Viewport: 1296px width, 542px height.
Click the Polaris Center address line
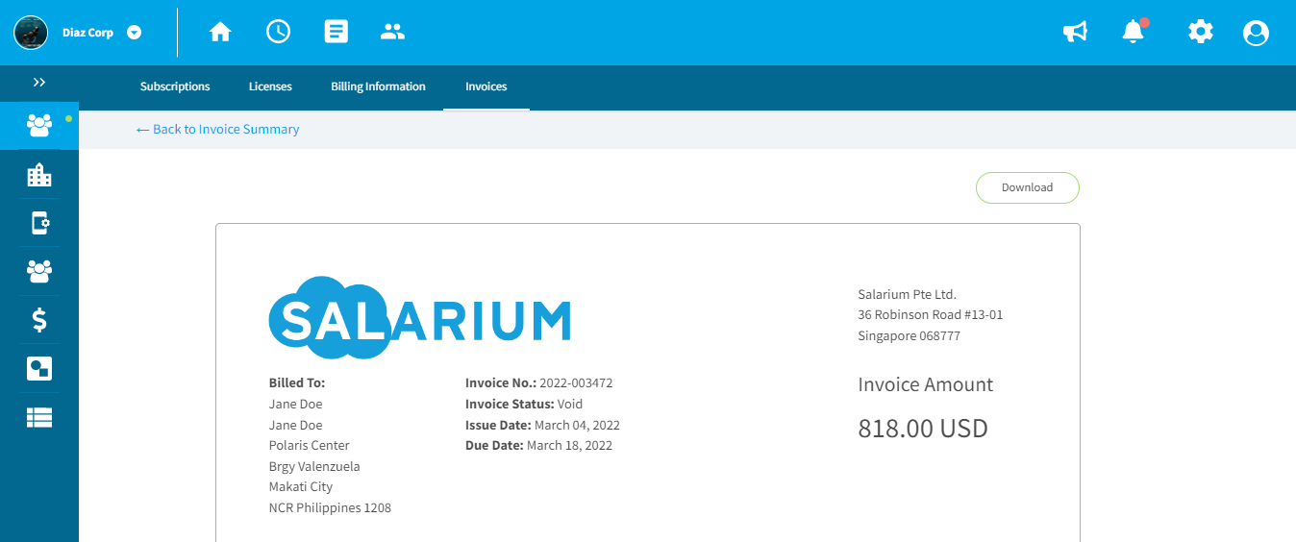(310, 445)
